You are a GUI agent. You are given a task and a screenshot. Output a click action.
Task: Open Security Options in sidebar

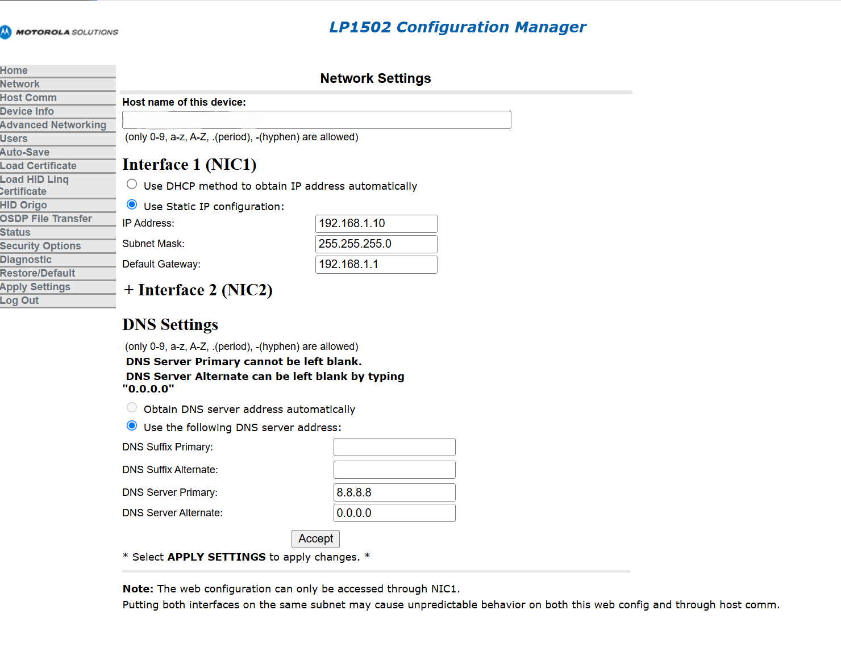click(x=40, y=246)
